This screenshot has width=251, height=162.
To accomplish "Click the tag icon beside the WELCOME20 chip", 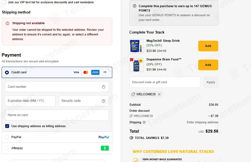I will tap(133, 94).
